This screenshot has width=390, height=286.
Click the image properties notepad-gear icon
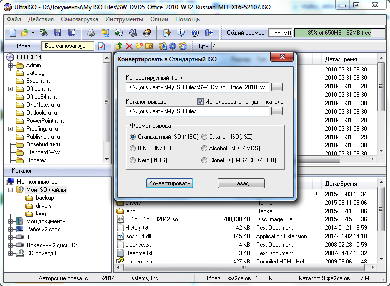click(167, 33)
